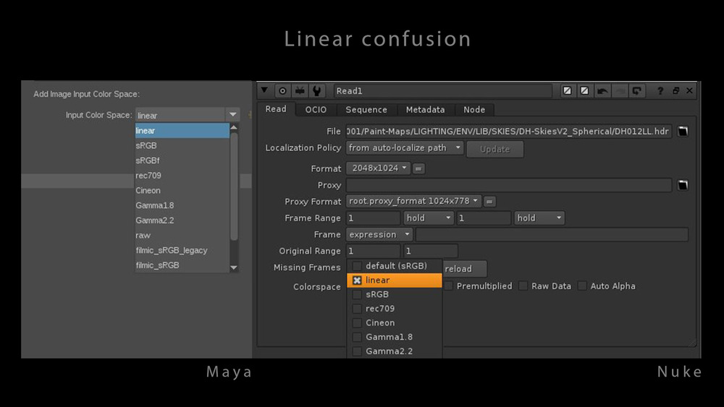Float the panel using the float-window icon

675,91
